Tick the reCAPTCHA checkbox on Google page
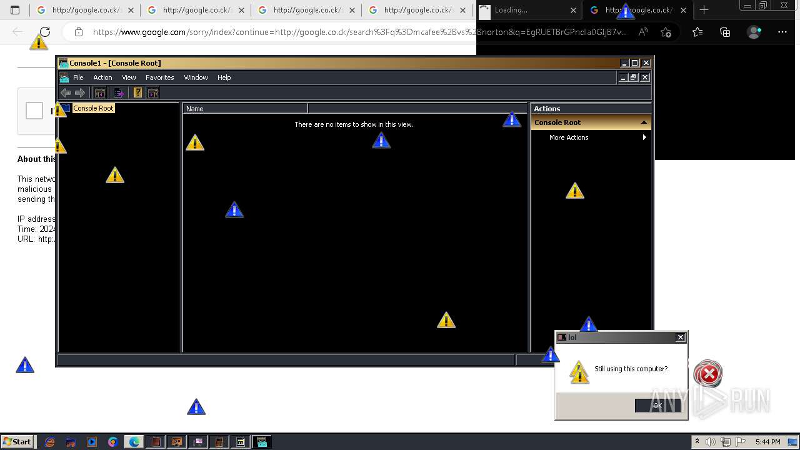 pyautogui.click(x=34, y=111)
